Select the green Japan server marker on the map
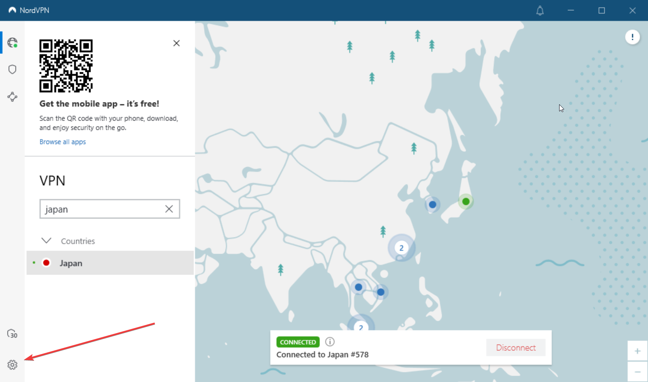The height and width of the screenshot is (382, 648). click(466, 201)
